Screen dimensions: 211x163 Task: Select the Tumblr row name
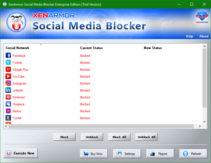coord(17,118)
